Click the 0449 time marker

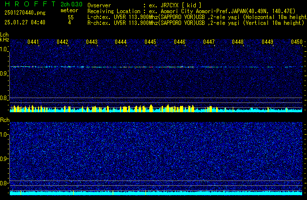click(267, 42)
